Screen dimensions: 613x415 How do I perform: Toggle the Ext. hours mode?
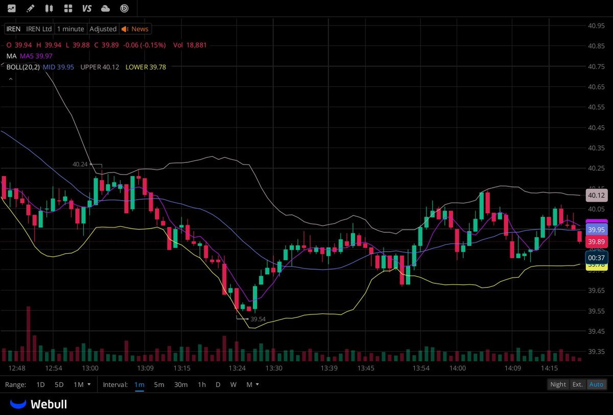click(577, 384)
